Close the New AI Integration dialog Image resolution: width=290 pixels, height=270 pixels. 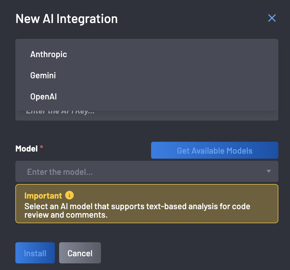pos(272,18)
